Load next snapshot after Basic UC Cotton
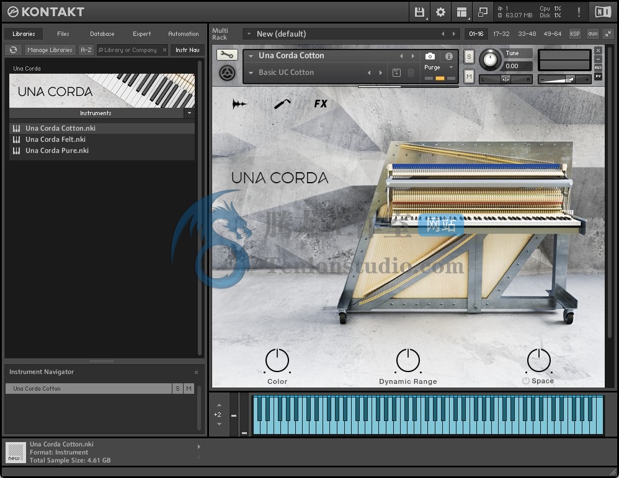The image size is (619, 478). point(381,73)
